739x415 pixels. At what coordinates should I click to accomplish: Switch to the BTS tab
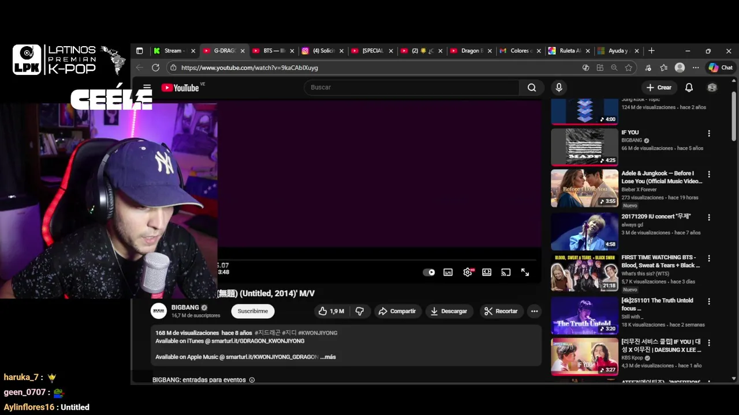(272, 51)
